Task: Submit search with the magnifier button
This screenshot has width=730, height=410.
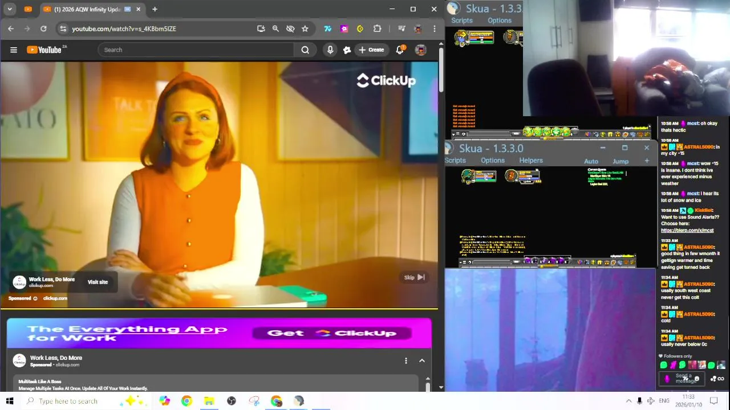Action: 305,50
